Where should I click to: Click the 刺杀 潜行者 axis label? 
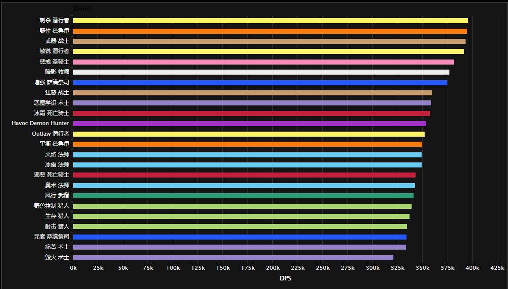pos(55,20)
